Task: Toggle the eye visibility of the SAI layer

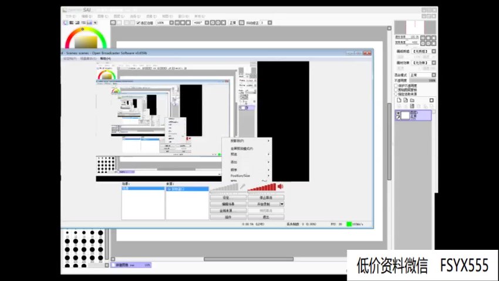Action: (x=398, y=113)
